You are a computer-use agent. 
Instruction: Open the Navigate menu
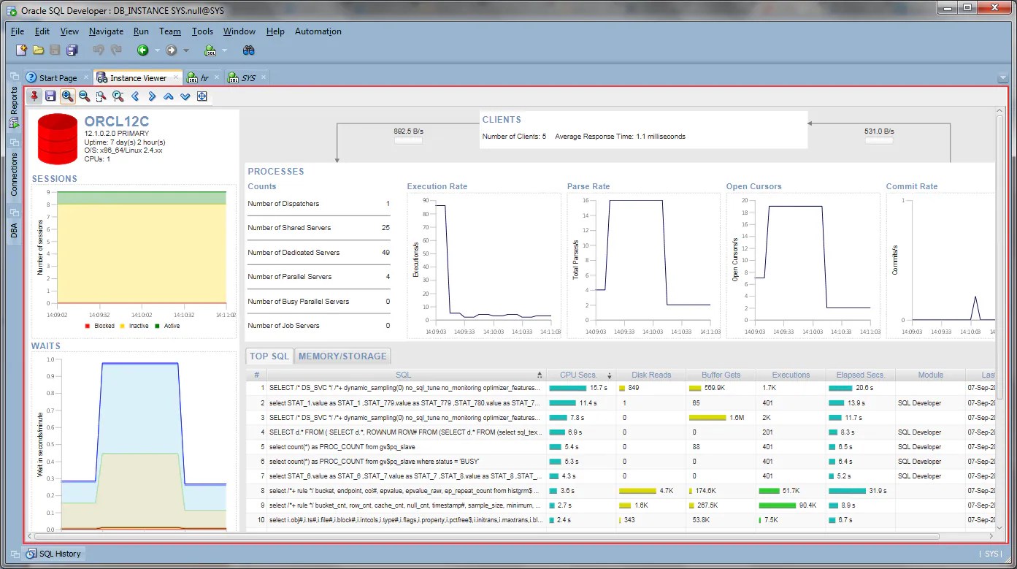point(107,31)
